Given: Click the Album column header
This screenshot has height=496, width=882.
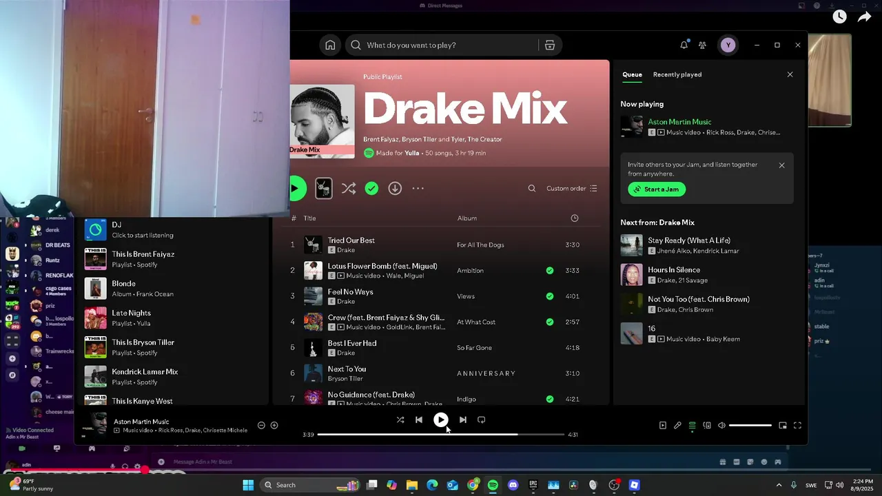Looking at the screenshot, I should click(467, 218).
